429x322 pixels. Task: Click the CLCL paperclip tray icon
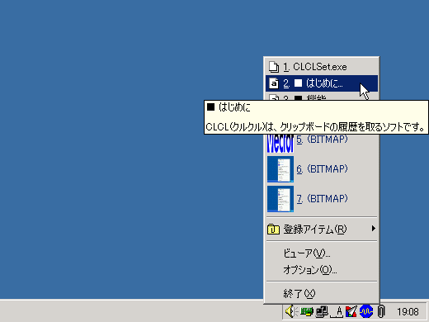[x=381, y=311]
